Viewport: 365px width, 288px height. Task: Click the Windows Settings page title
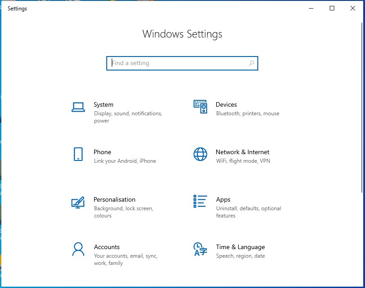[182, 34]
